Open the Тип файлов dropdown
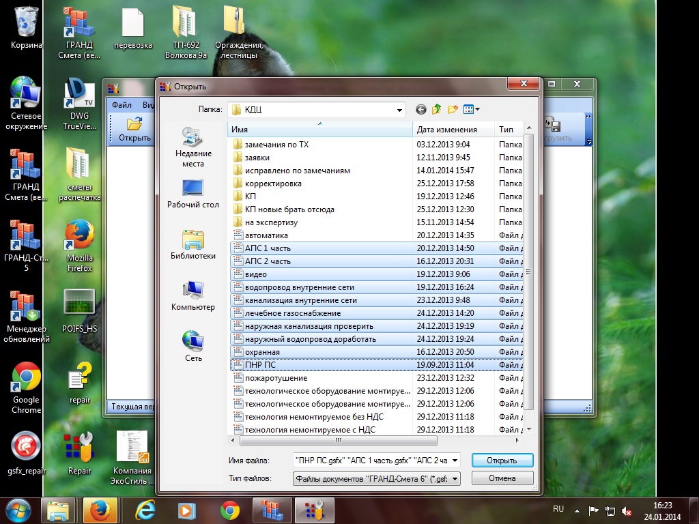Viewport: 699px width, 524px height. (x=376, y=478)
